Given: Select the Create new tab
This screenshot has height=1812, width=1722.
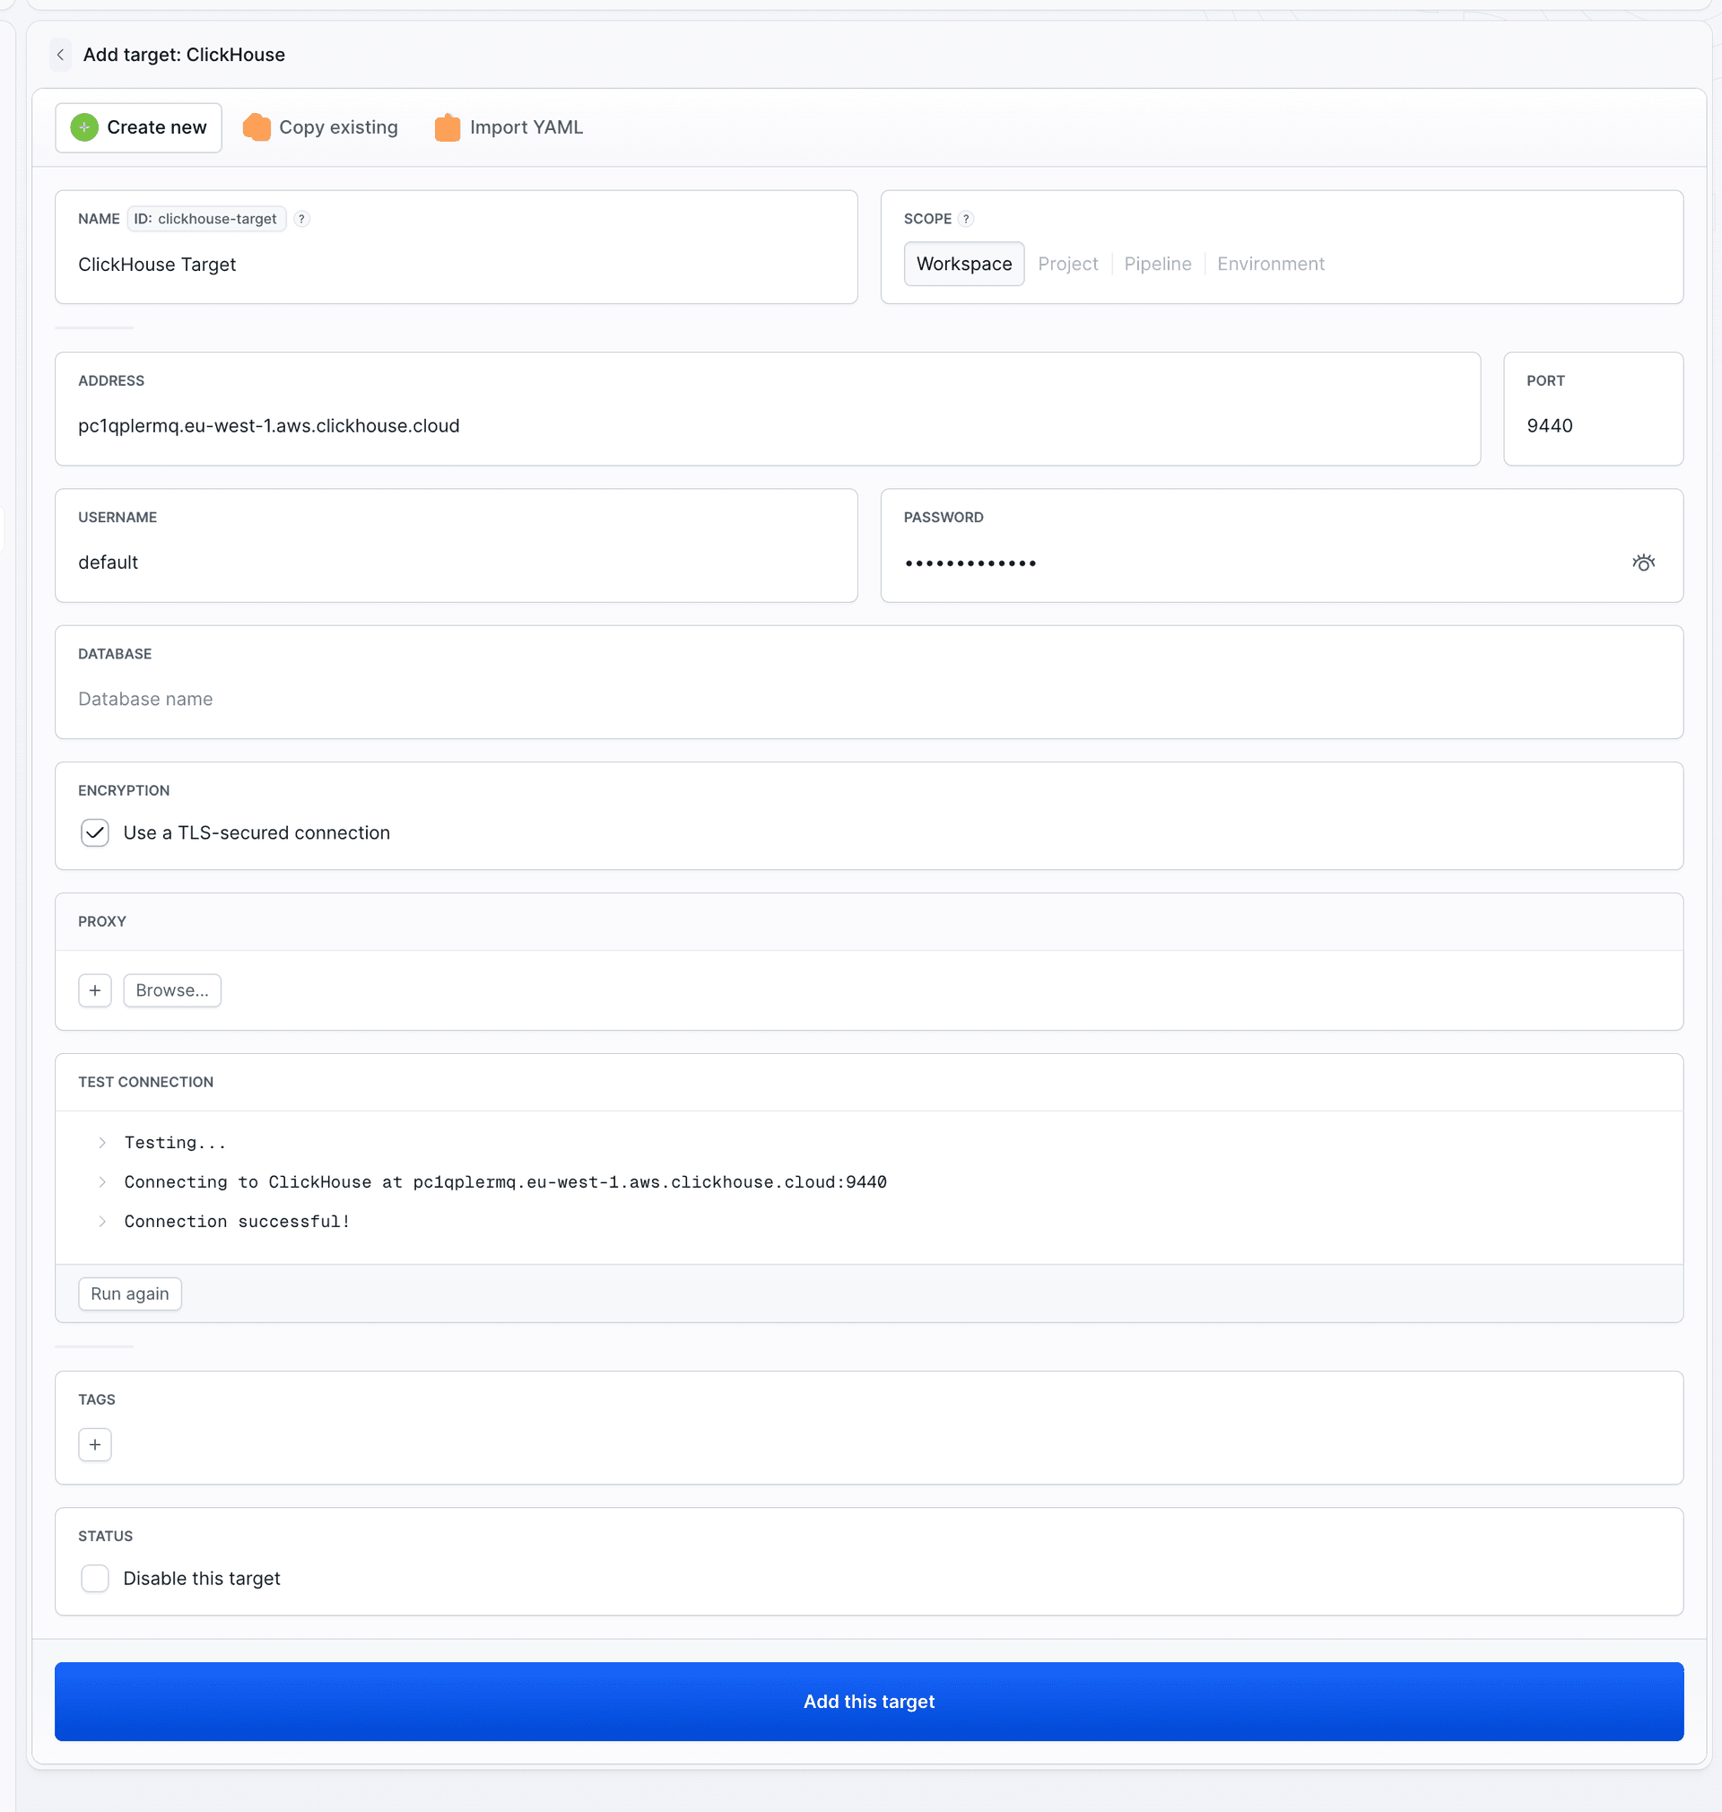Looking at the screenshot, I should click(139, 127).
